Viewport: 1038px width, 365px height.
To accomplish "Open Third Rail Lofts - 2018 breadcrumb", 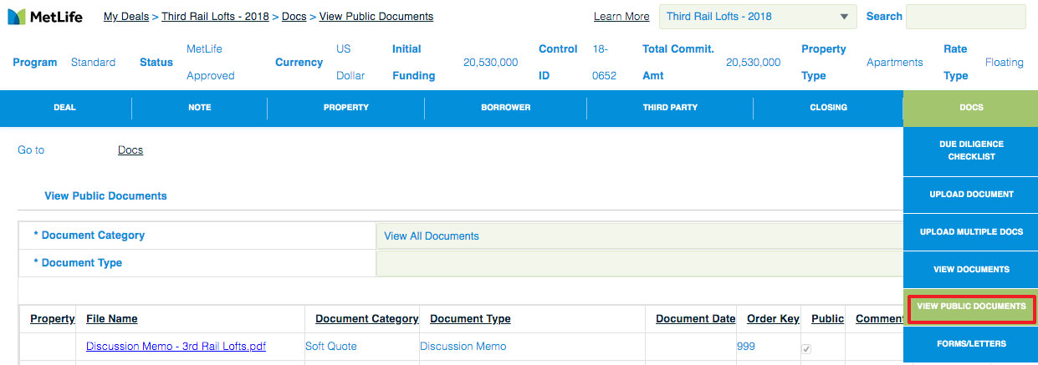I will 215,17.
